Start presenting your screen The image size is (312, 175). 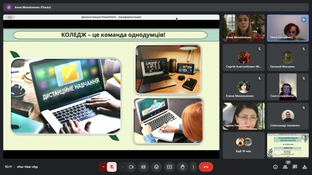[169, 167]
